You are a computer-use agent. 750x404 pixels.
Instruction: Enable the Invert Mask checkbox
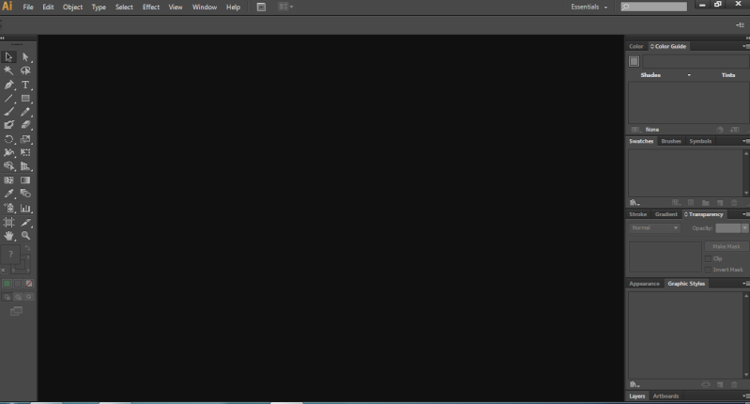pos(708,270)
